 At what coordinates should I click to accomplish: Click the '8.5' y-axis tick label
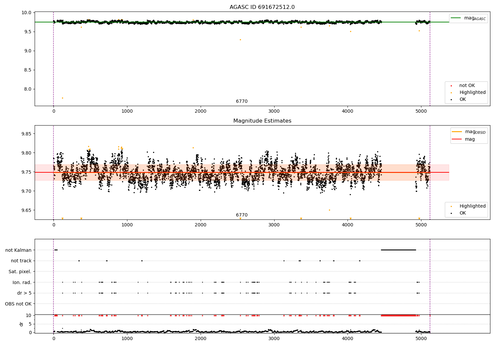(x=27, y=70)
